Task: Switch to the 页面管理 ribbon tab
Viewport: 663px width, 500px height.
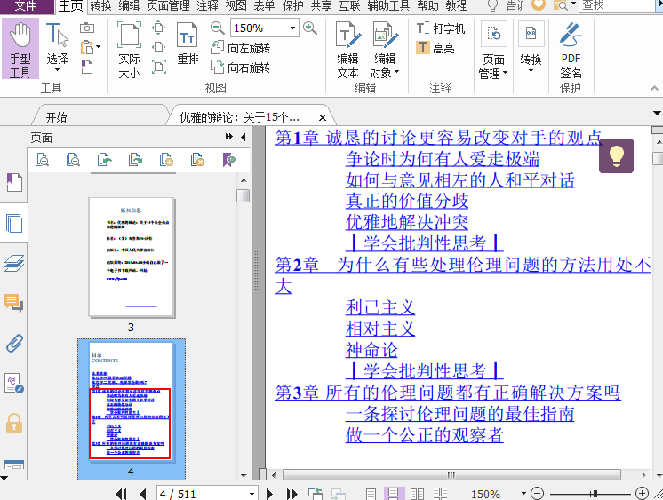Action: (168, 5)
